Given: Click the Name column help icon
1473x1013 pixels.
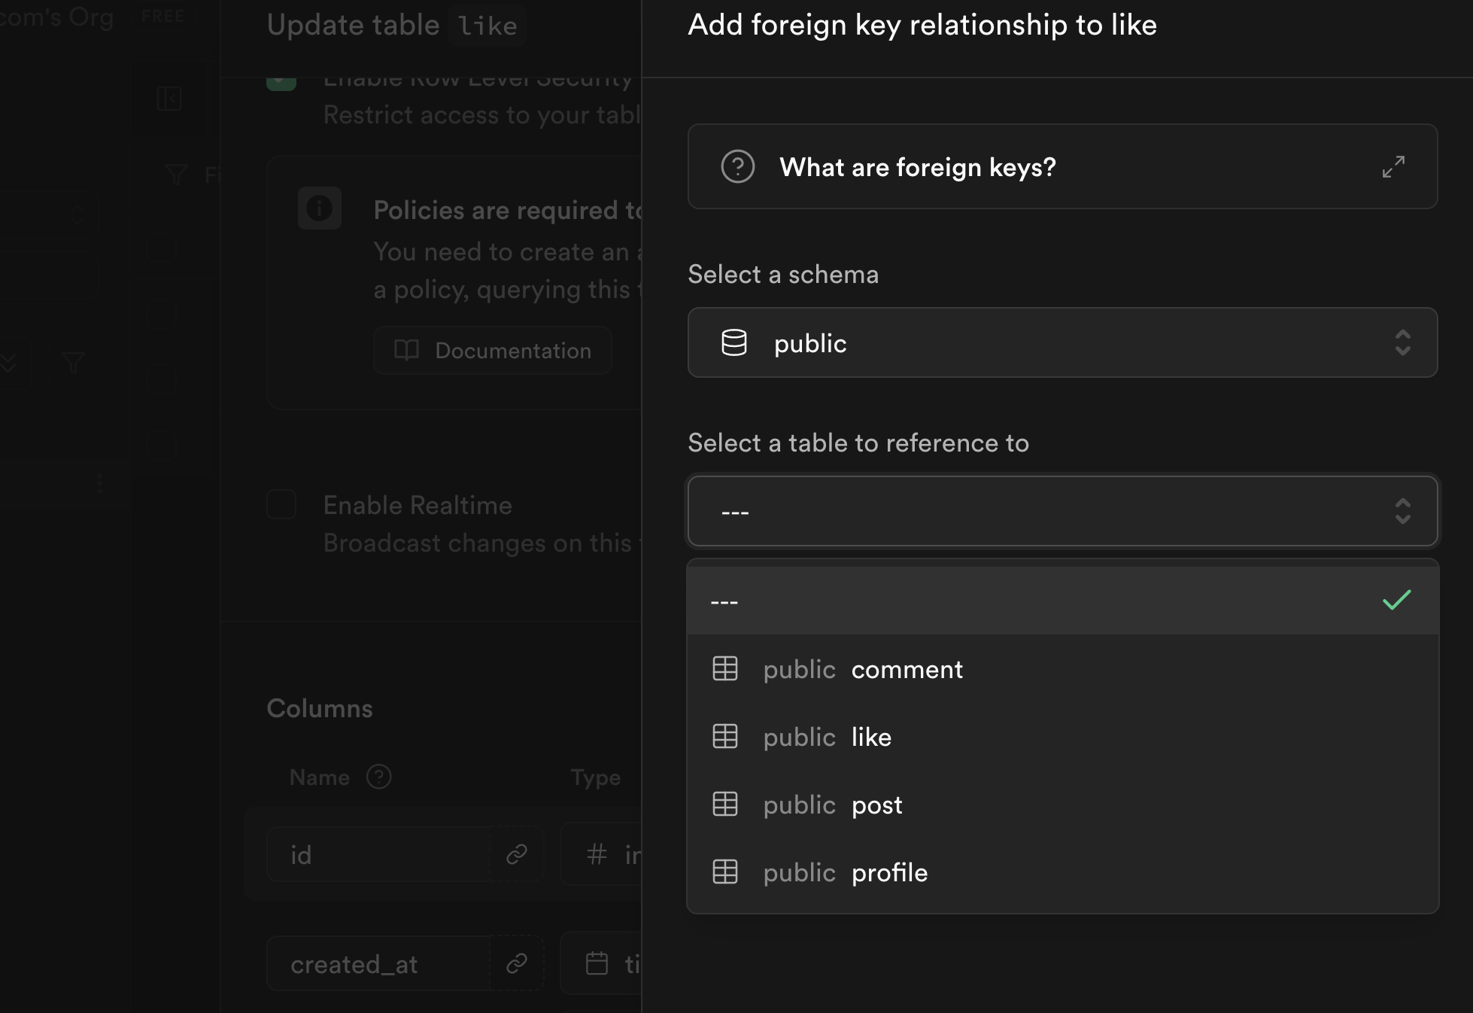Looking at the screenshot, I should point(378,777).
